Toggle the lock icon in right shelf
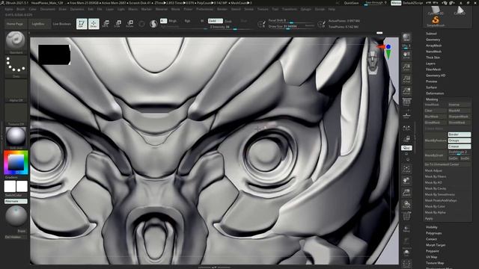Viewport: 479px width, 269px height. [406, 139]
